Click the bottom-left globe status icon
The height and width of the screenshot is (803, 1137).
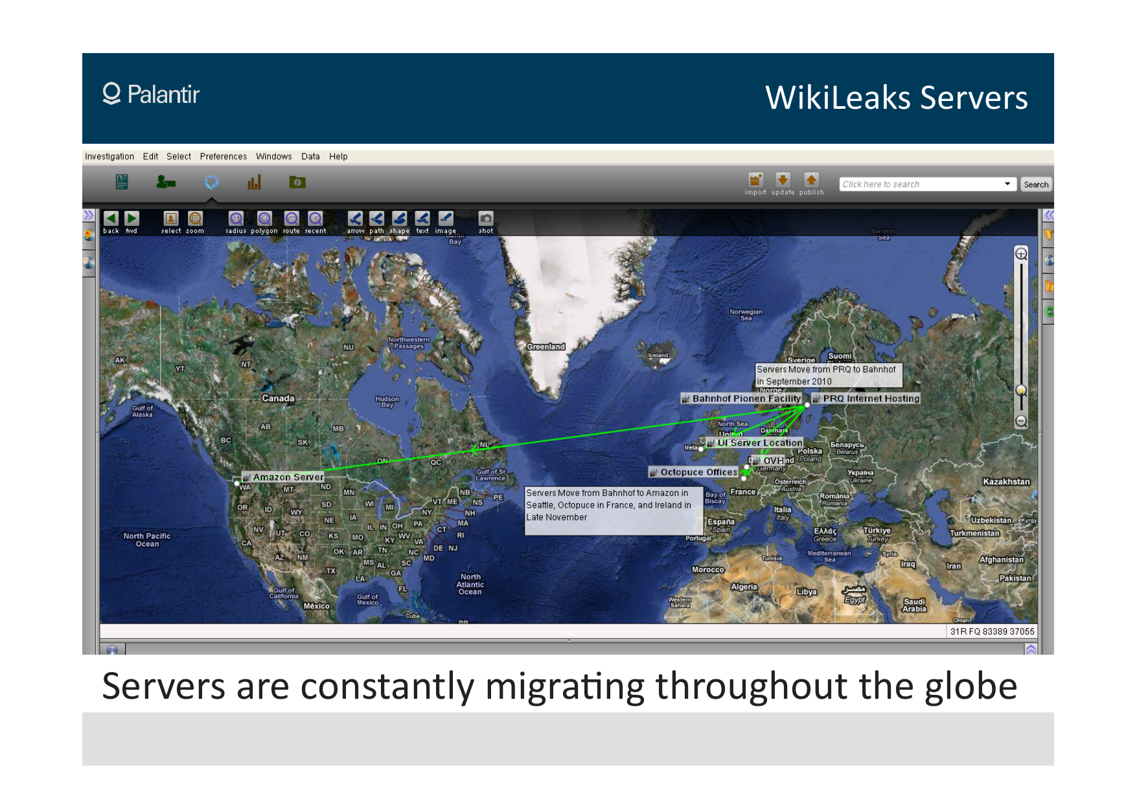pos(112,650)
